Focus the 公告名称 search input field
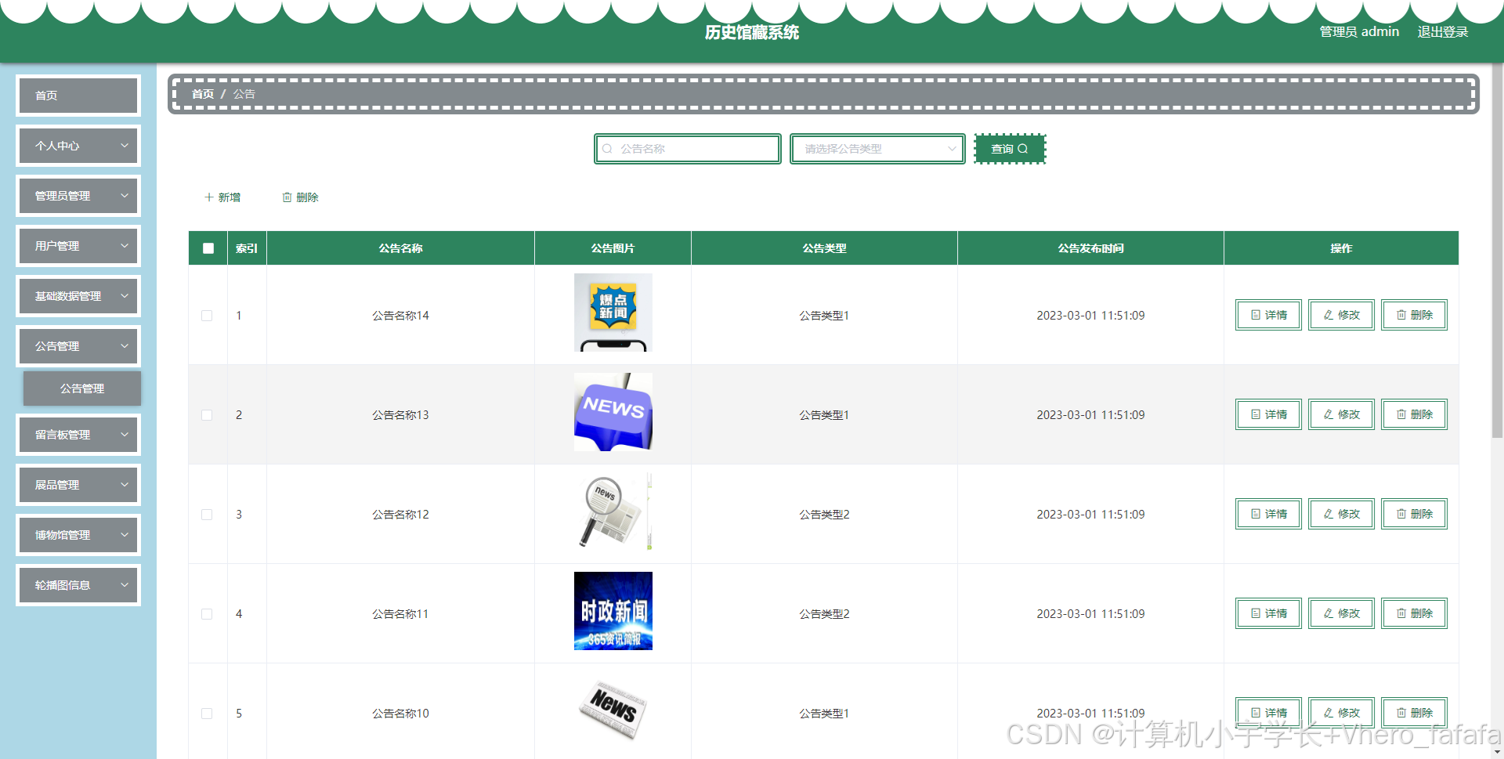The width and height of the screenshot is (1504, 759). click(x=688, y=149)
